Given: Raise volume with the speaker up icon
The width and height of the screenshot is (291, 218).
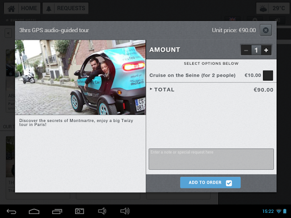Looking at the screenshot, I should (x=125, y=211).
